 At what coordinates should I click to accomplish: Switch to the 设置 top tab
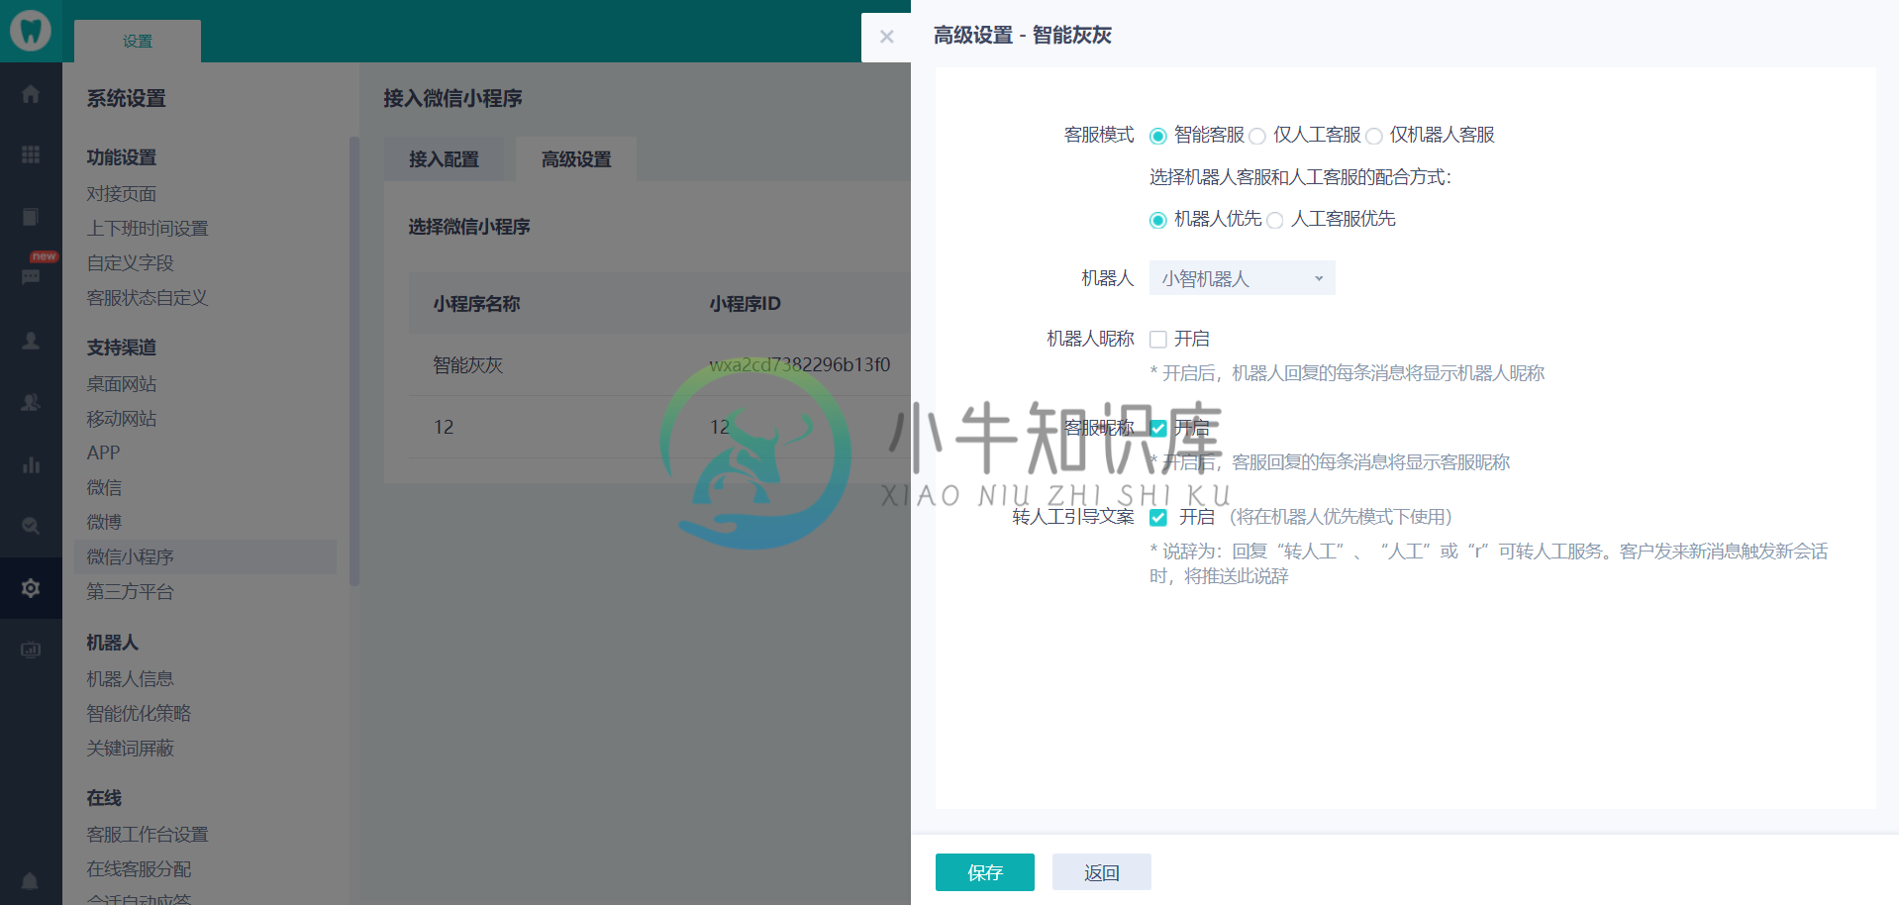coord(138,42)
